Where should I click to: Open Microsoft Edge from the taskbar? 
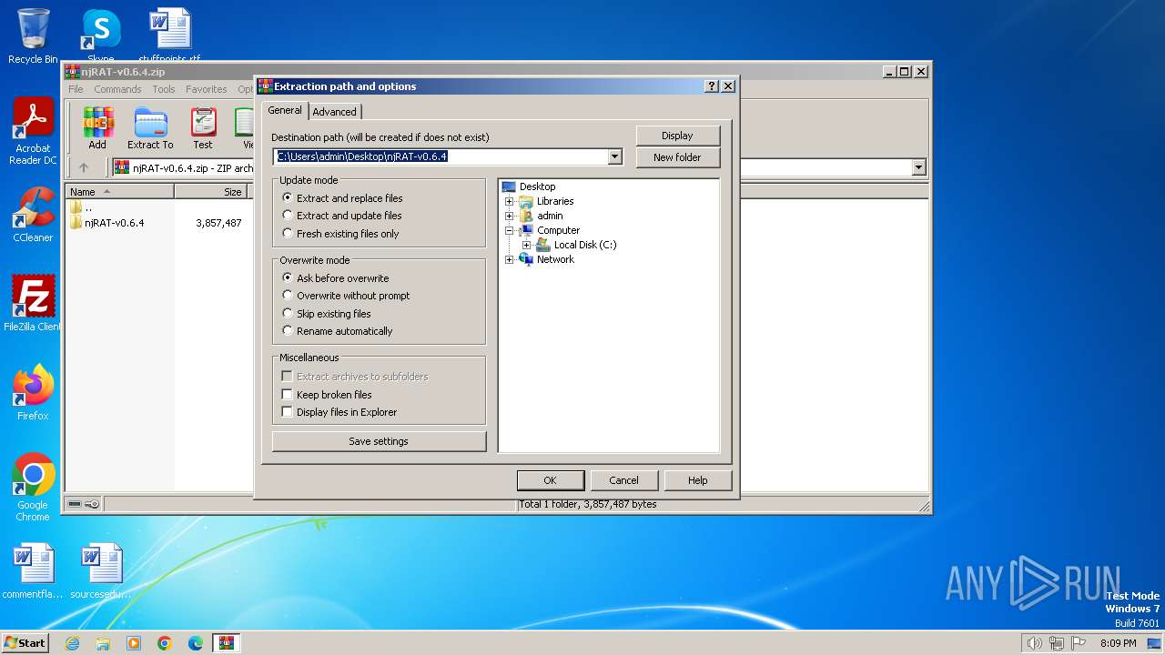pyautogui.click(x=196, y=643)
